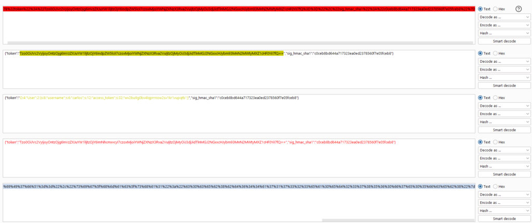Open 'Decode as' dropdown in the first URL-encoded row
This screenshot has width=532, height=223.
tap(504, 17)
